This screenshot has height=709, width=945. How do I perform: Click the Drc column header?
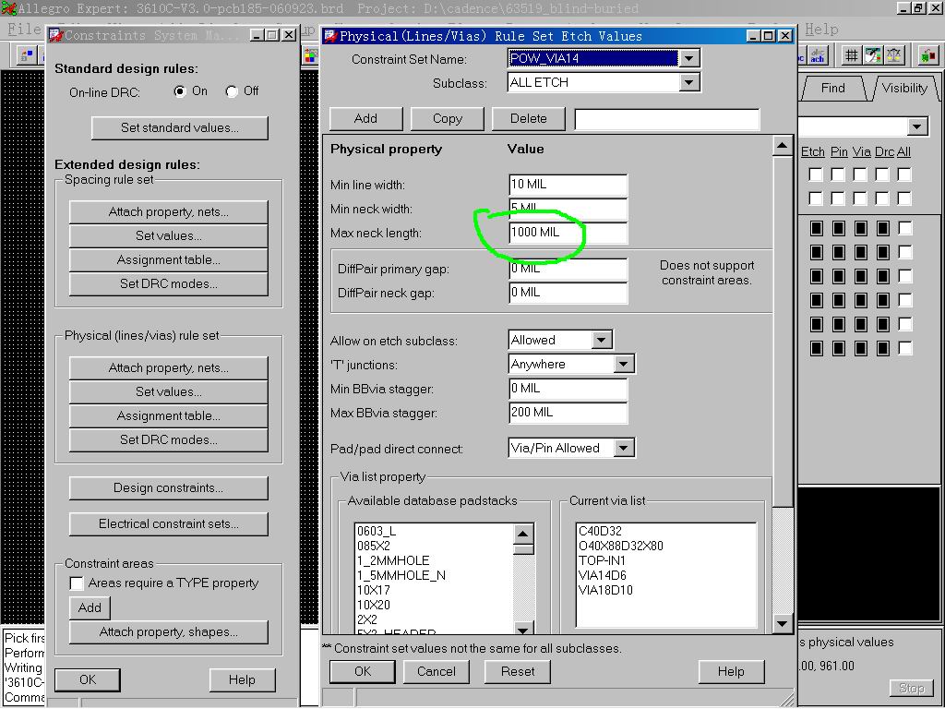point(884,152)
